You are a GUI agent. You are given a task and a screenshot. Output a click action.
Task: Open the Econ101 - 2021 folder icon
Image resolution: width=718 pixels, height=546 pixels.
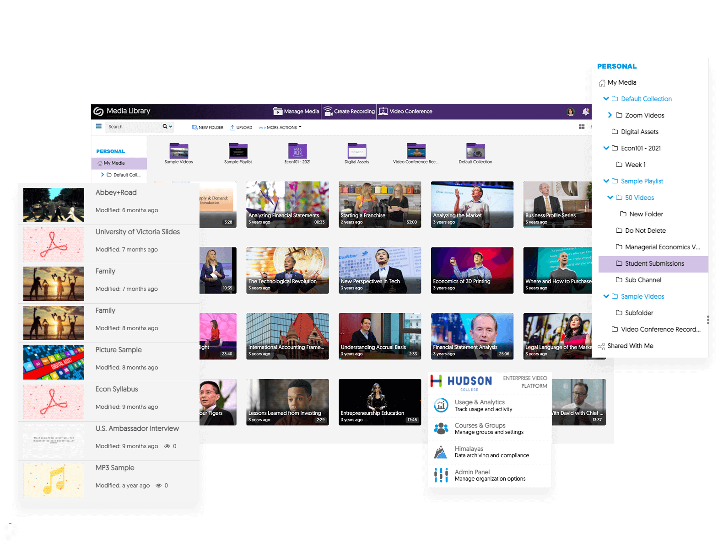(297, 150)
